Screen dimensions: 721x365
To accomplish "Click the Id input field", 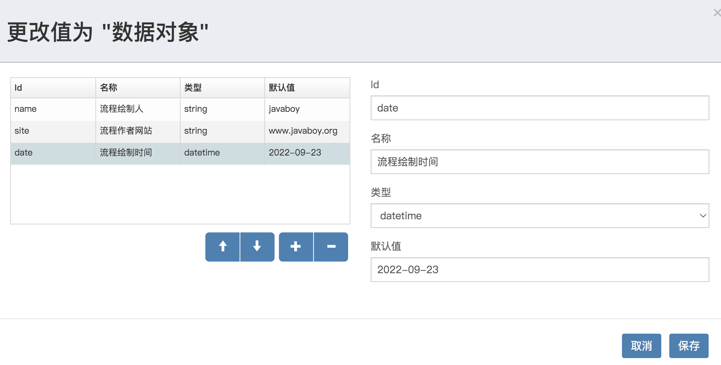I will pos(540,108).
